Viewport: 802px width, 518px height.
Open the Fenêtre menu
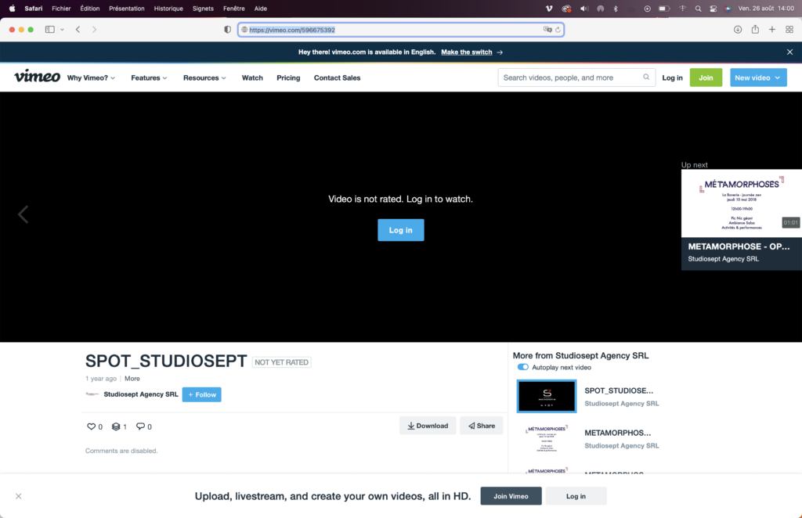coord(233,9)
